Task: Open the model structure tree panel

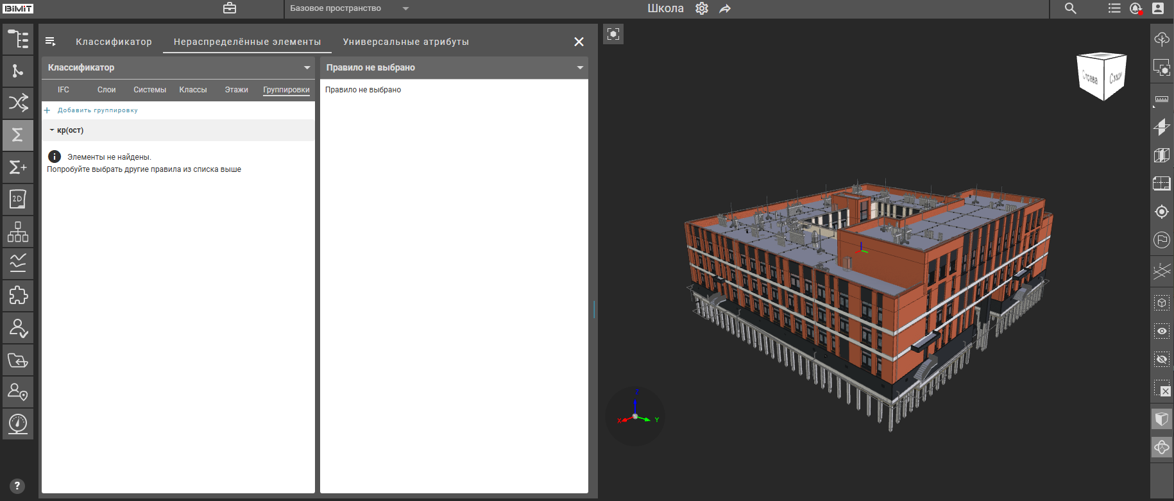Action: 18,39
